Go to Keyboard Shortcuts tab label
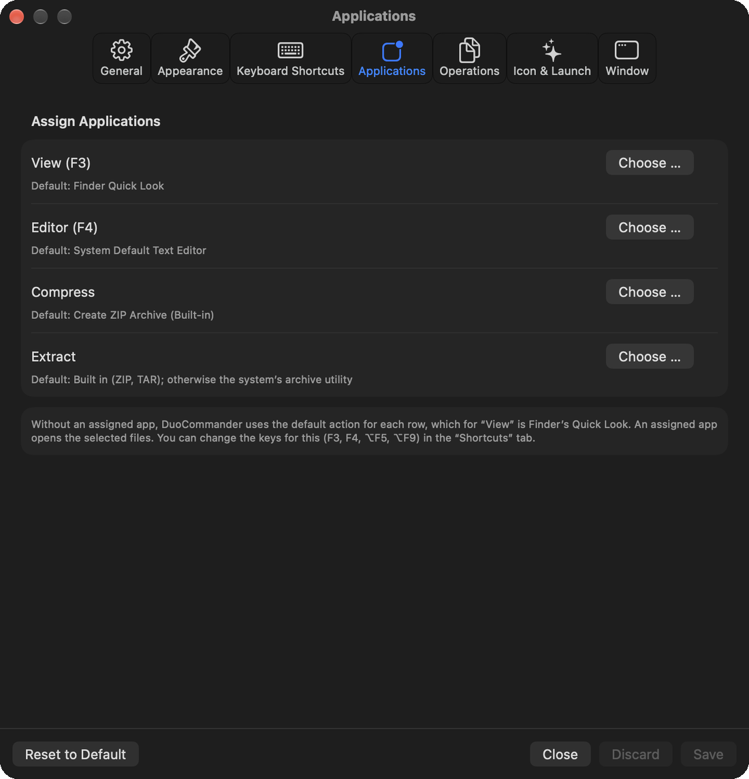This screenshot has width=749, height=779. 290,71
